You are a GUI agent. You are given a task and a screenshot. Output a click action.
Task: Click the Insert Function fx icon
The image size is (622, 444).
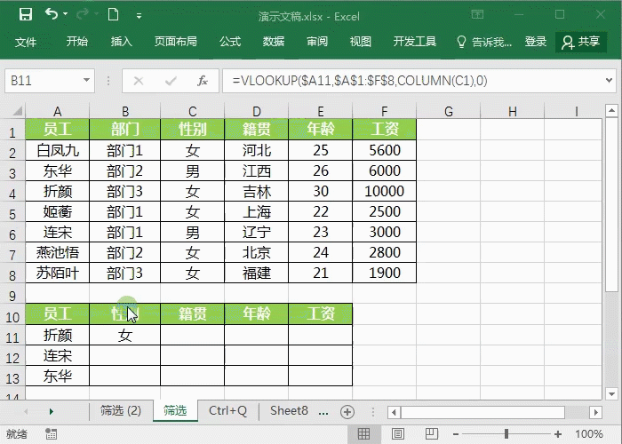(203, 82)
